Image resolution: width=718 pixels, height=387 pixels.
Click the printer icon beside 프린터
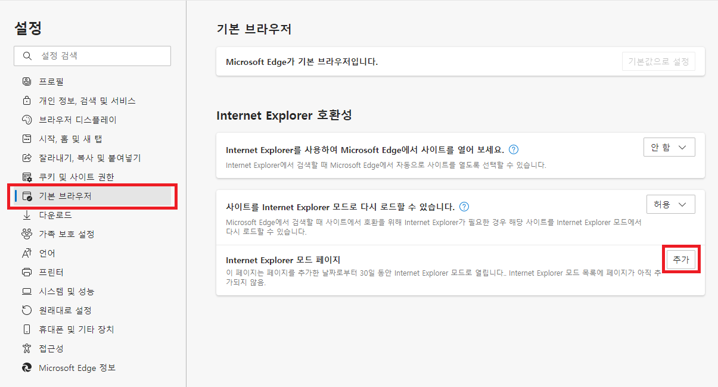[x=26, y=272]
